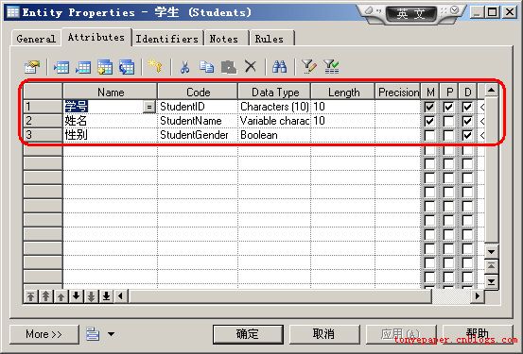This screenshot has width=523, height=354.
Task: Click the equals button in the 学号 name cell
Action: pos(149,108)
